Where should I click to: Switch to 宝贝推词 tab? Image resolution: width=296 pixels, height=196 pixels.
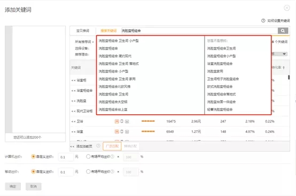pyautogui.click(x=83, y=30)
